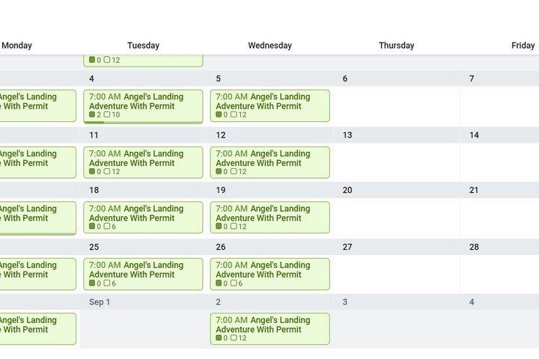The height and width of the screenshot is (359, 539).
Task: Click the empty Thursday 20 day cell
Action: tap(396, 218)
